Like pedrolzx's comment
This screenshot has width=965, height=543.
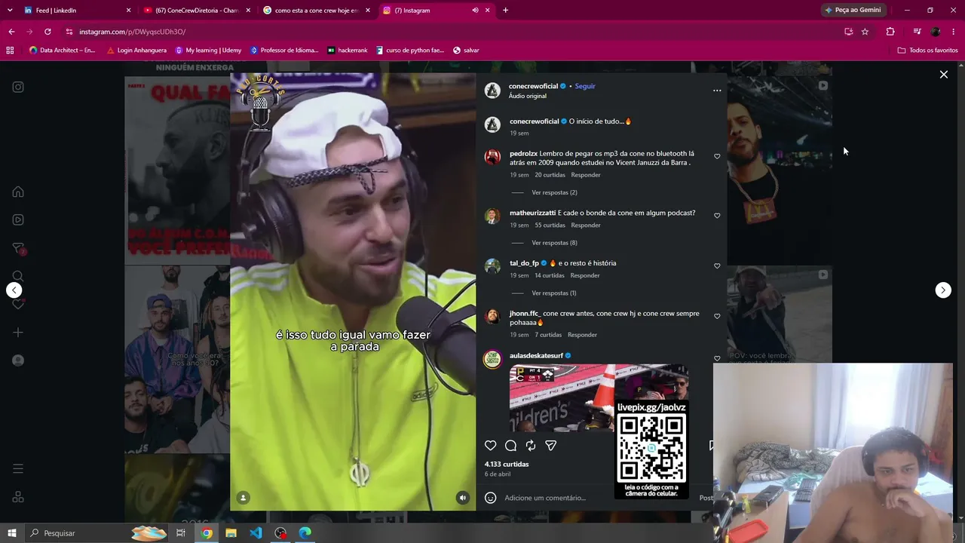point(717,157)
